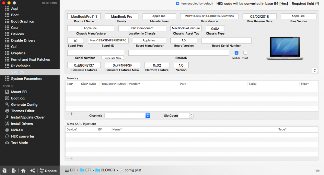This screenshot has height=175, width=324.
Task: Click the Serial Number field
Action: click(x=96, y=53)
